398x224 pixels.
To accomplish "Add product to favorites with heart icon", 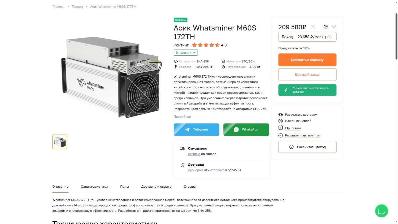I will coord(334,27).
